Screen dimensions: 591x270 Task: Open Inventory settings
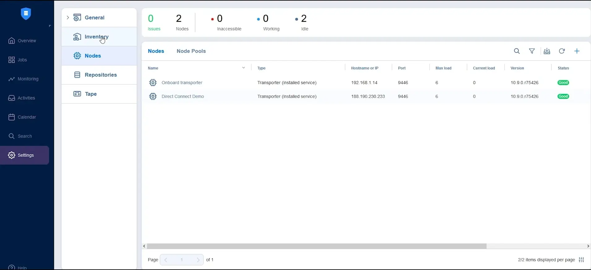click(x=99, y=37)
